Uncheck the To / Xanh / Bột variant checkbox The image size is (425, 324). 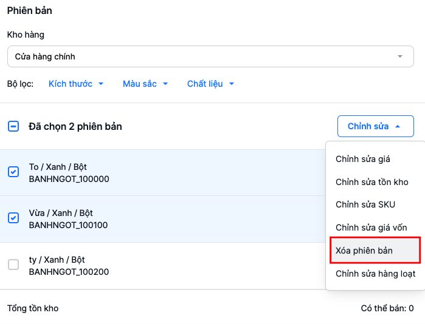click(x=13, y=172)
